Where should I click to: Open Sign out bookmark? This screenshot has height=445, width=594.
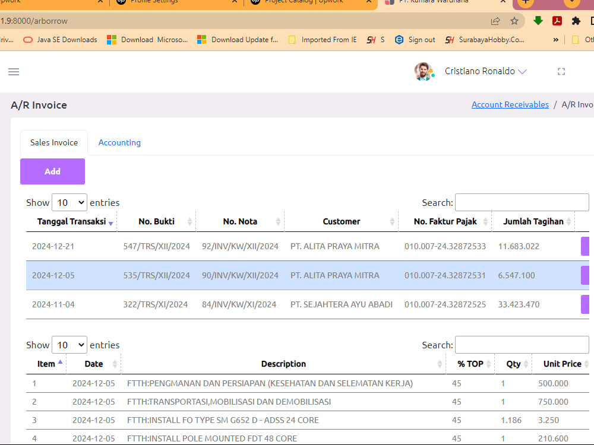coord(415,40)
